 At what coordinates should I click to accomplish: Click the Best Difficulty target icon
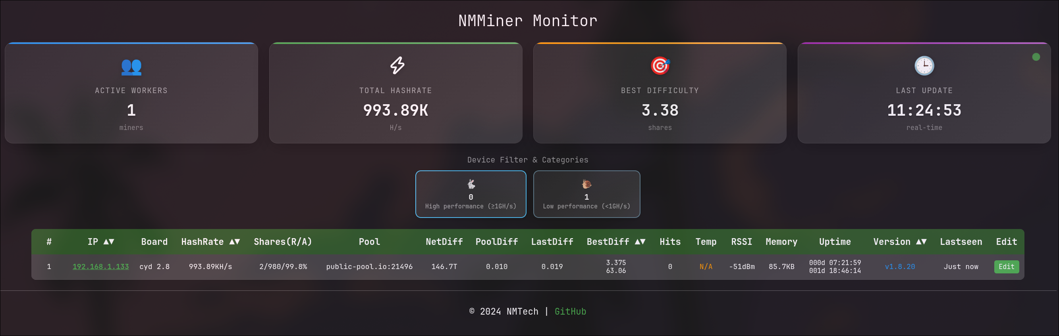(x=660, y=66)
